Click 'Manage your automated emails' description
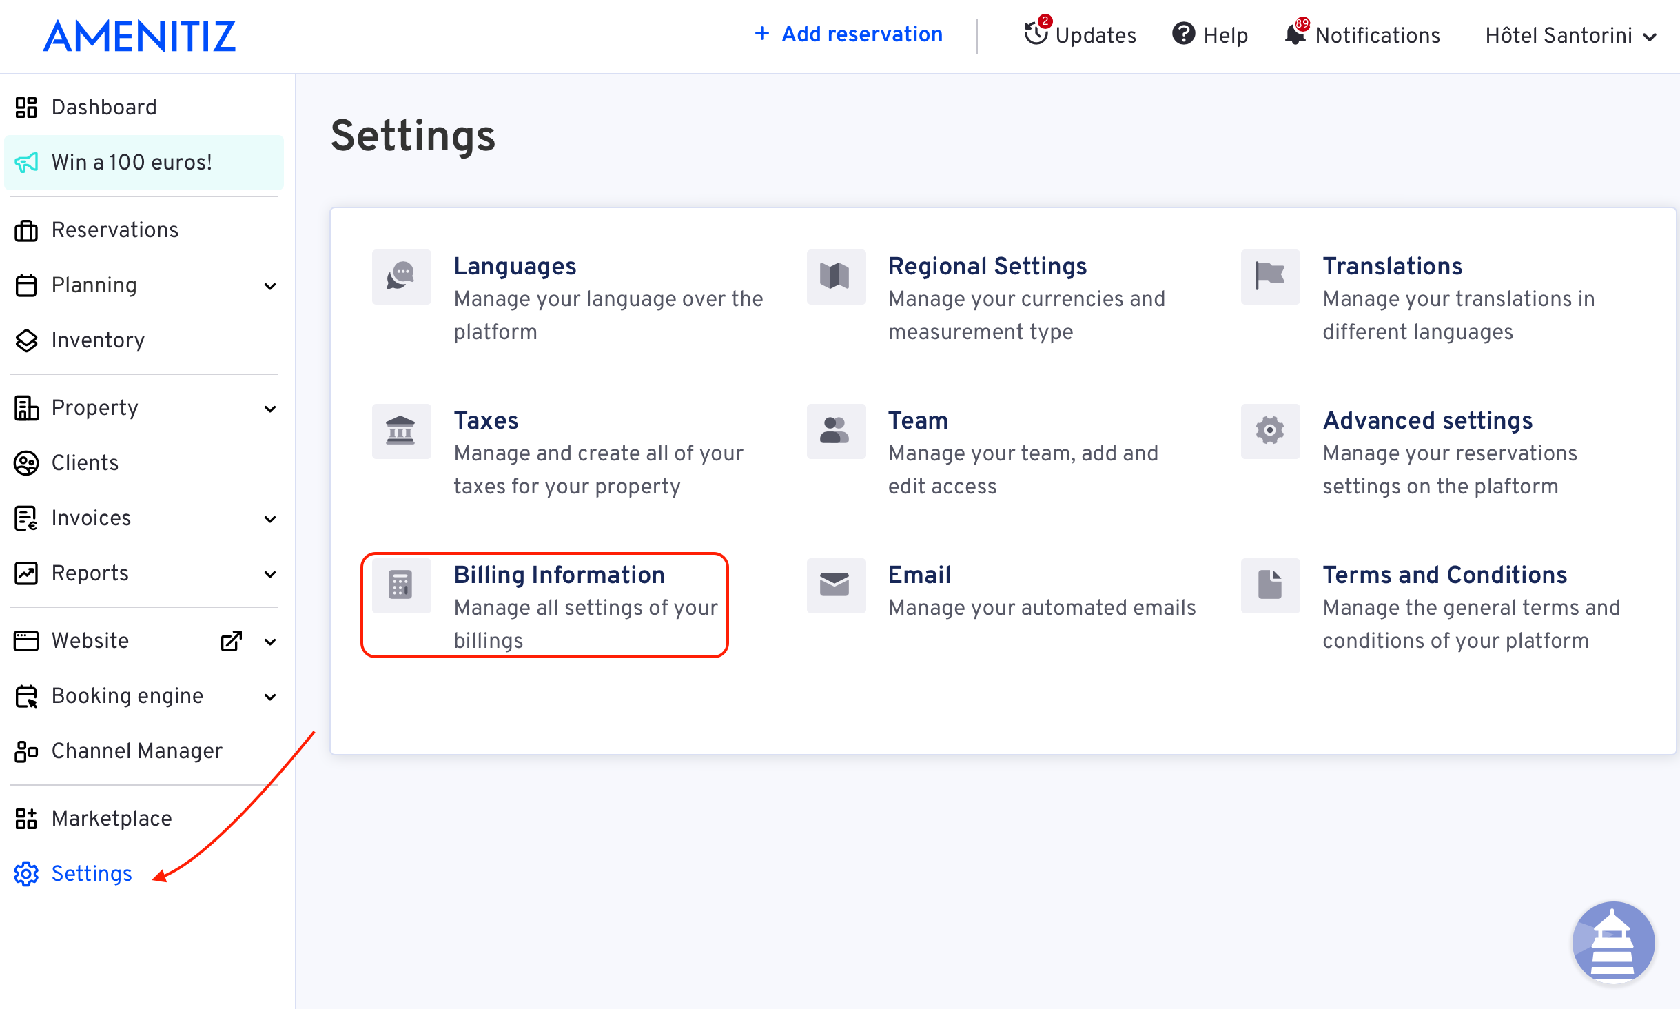 1042,608
